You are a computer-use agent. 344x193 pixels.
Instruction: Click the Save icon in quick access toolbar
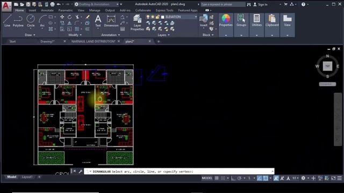(x=28, y=4)
